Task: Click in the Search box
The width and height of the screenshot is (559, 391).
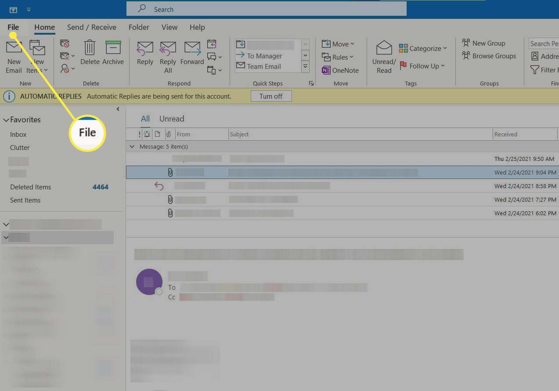Action: coord(266,9)
